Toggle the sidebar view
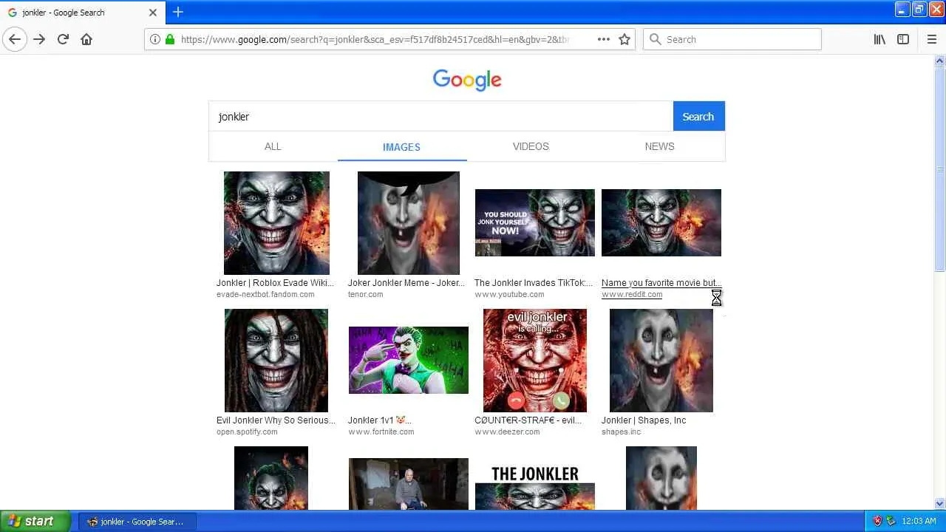This screenshot has width=946, height=532. [903, 39]
